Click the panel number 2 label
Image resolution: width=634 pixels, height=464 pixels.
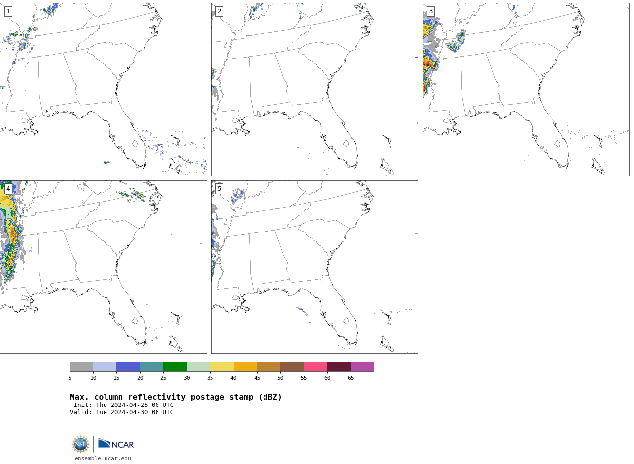click(x=219, y=11)
